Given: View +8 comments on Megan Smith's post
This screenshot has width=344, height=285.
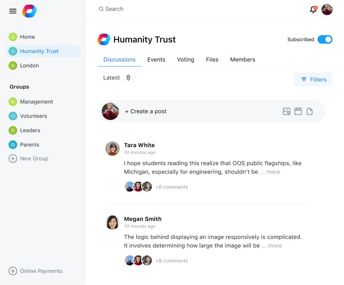Looking at the screenshot, I should pos(172,261).
